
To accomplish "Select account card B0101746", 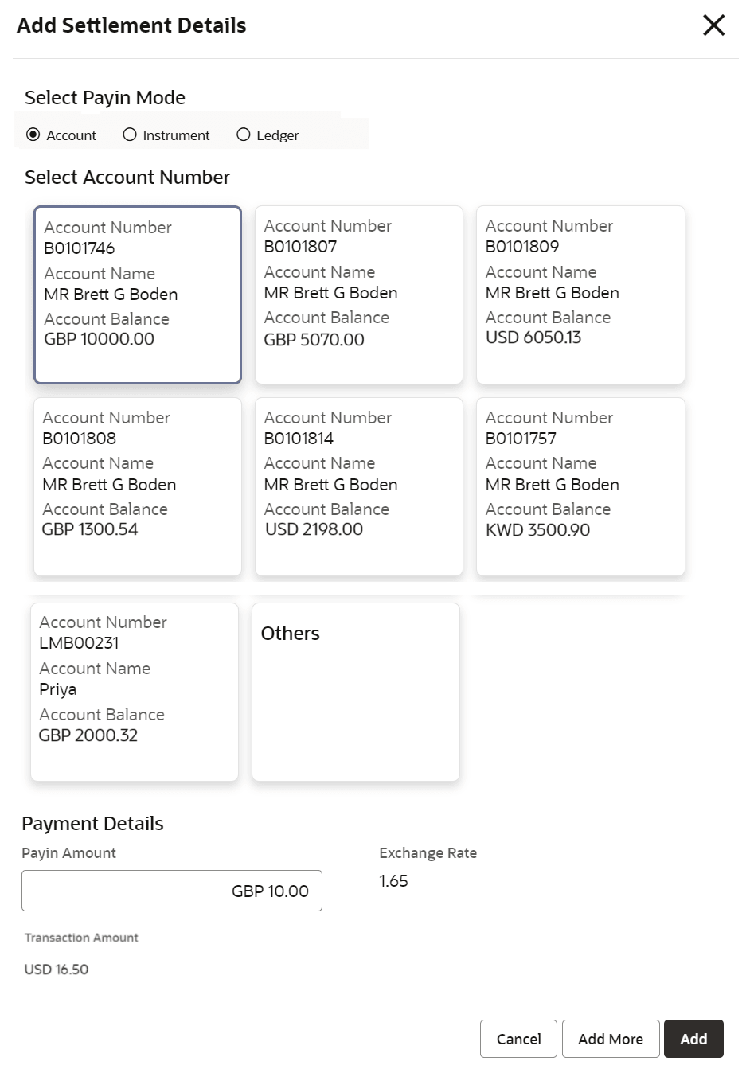I will (x=138, y=295).
